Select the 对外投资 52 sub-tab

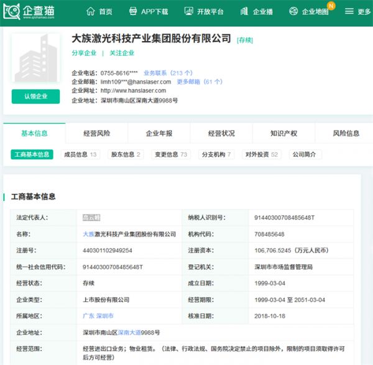pos(262,154)
